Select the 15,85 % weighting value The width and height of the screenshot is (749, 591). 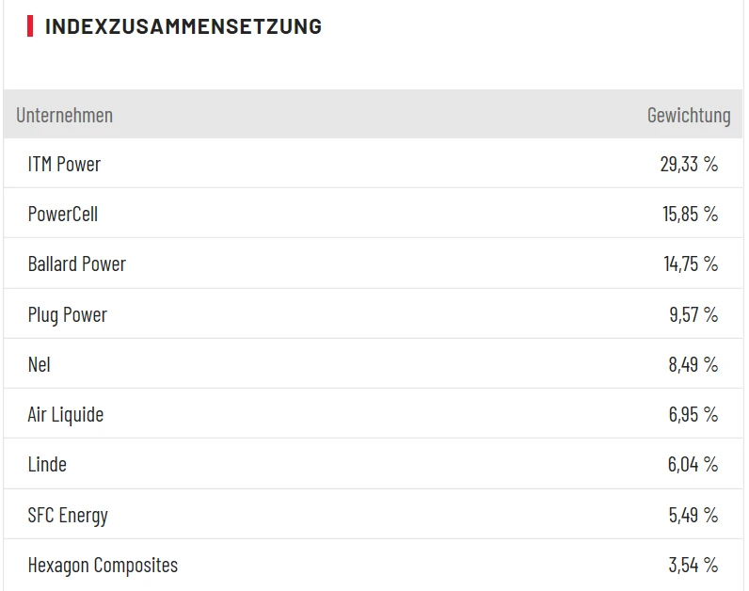point(690,214)
